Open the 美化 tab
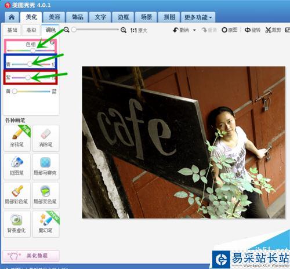 coord(31,17)
